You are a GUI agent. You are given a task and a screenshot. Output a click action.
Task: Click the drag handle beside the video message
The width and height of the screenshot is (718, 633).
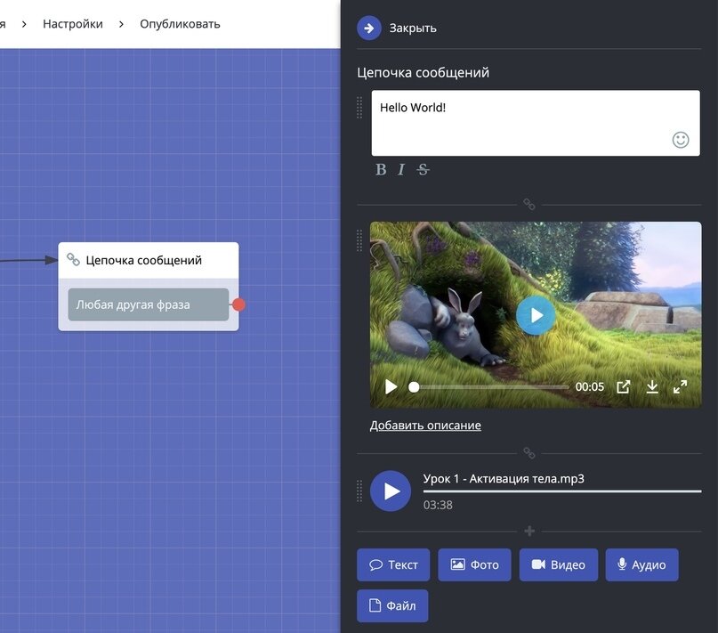click(359, 240)
